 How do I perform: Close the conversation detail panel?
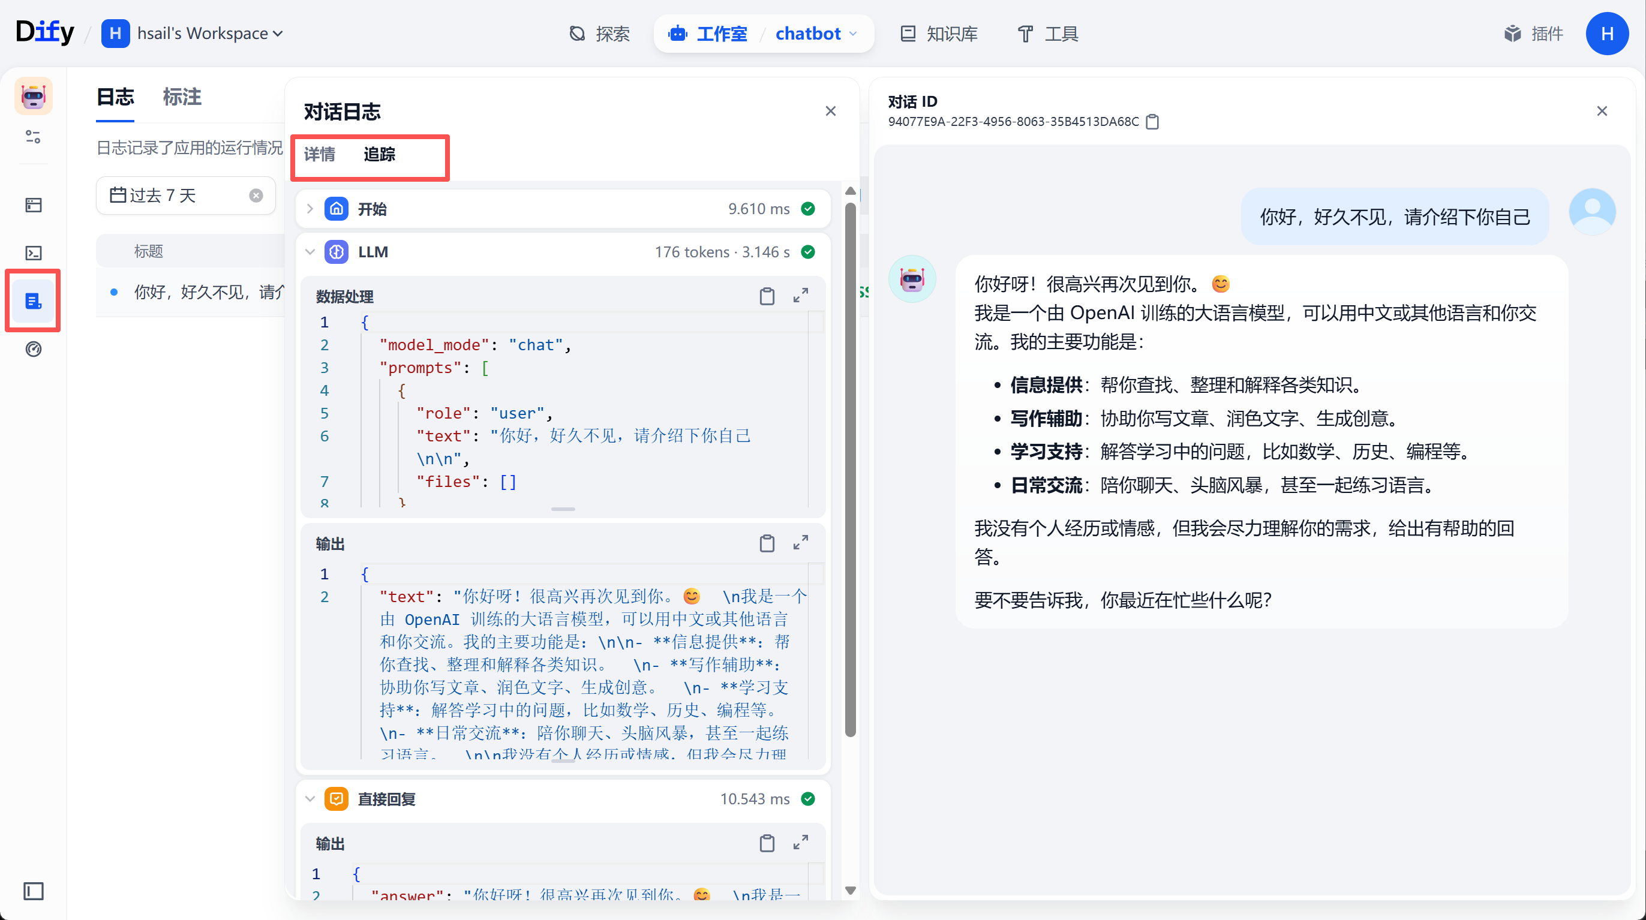tap(1602, 111)
